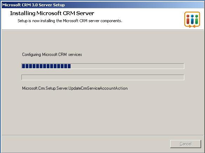Click the white header banner area
Viewport: 205px width, 153px height.
(102, 19)
